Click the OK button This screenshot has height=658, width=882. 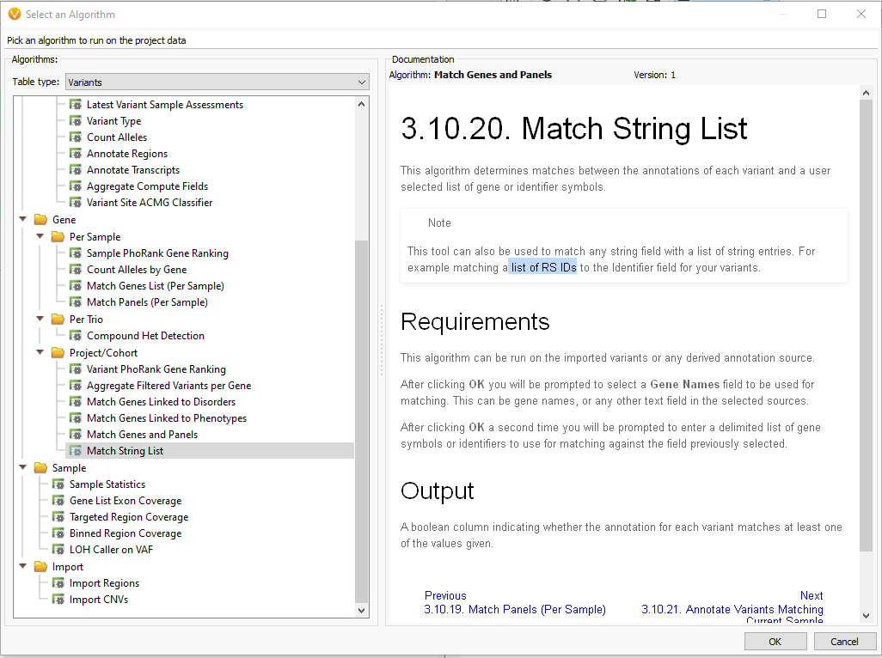775,641
